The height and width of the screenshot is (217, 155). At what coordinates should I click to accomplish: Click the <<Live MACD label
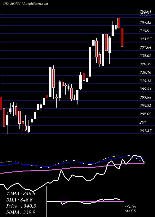131,209
